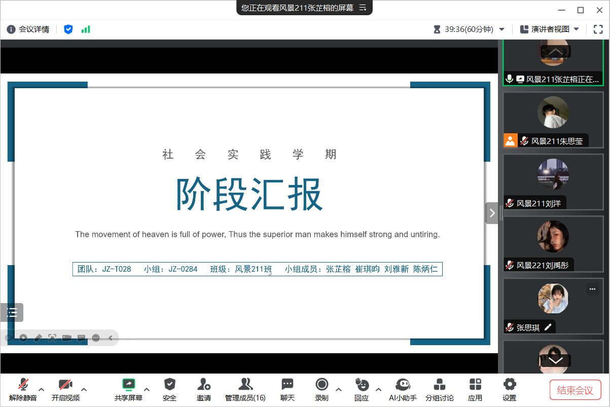
Task: Open Meeting details (会议详情)
Action: [x=28, y=29]
